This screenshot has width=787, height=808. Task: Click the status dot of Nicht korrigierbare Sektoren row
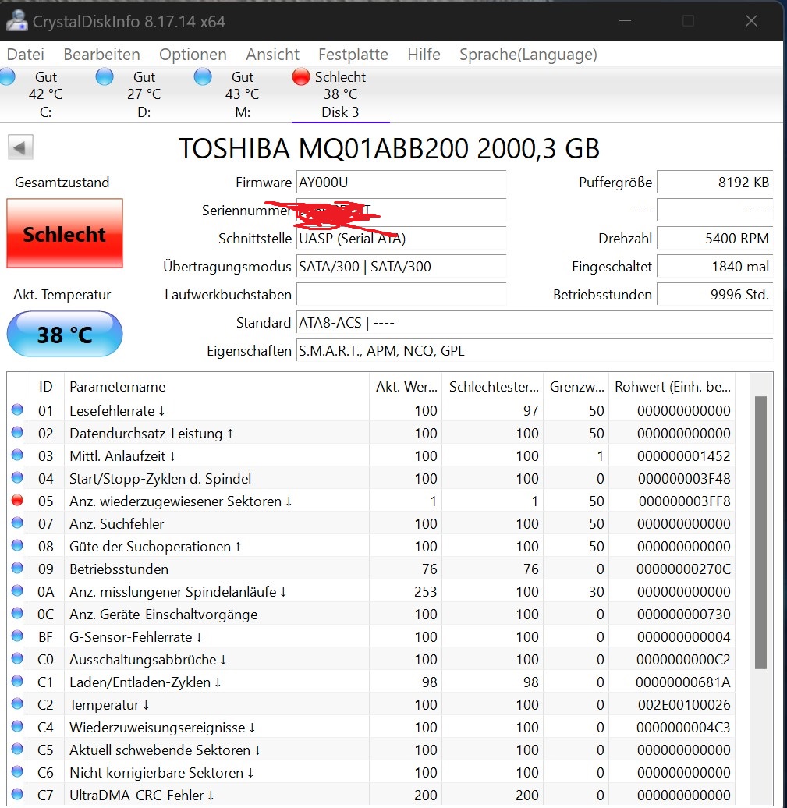click(17, 771)
